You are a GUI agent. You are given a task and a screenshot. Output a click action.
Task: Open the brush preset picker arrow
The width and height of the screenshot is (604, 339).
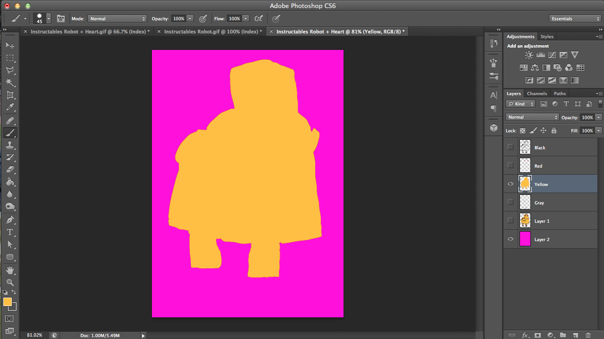point(49,19)
